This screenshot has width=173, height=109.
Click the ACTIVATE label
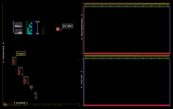(x=21, y=103)
